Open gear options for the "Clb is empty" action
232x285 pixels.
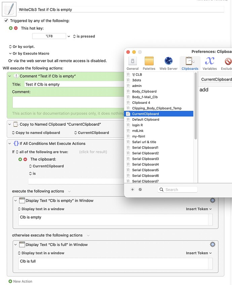(x=212, y=200)
